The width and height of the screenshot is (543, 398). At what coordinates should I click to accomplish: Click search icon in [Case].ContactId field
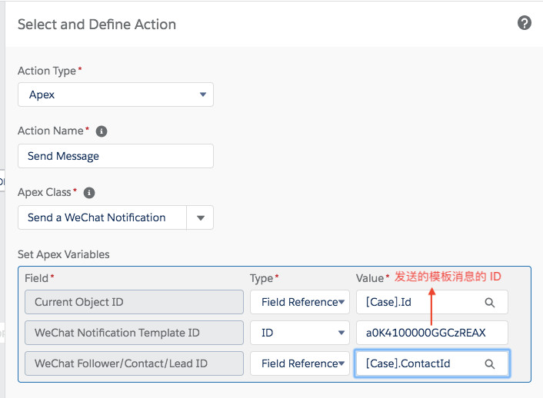pyautogui.click(x=490, y=364)
